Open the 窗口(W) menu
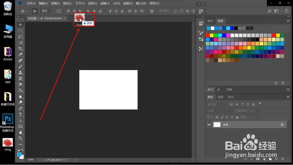293x165 pixels. tap(141, 3)
